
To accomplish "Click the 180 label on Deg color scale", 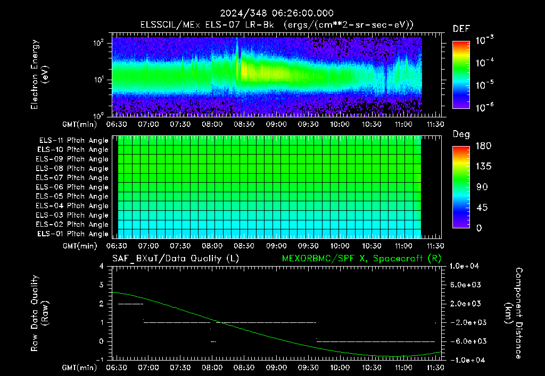I will [x=483, y=146].
